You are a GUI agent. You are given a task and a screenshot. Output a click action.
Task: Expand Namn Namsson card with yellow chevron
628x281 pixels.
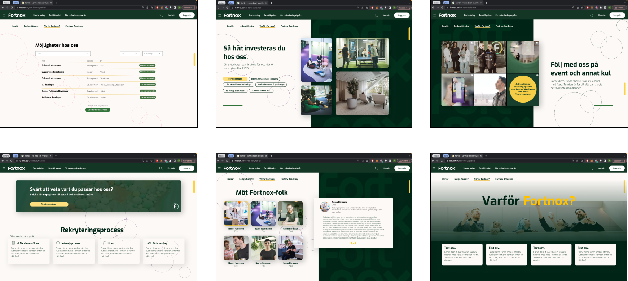[353, 243]
